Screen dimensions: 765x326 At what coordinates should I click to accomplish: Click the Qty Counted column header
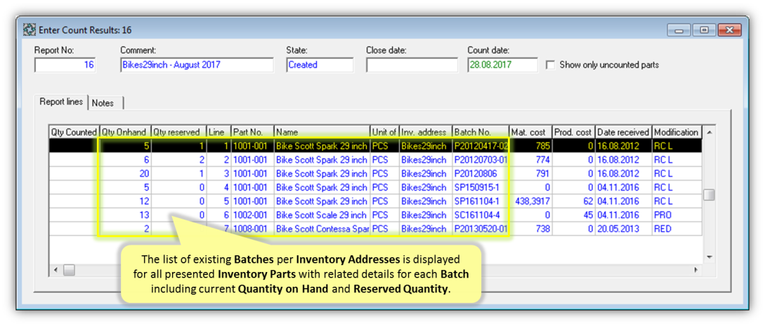[x=74, y=132]
